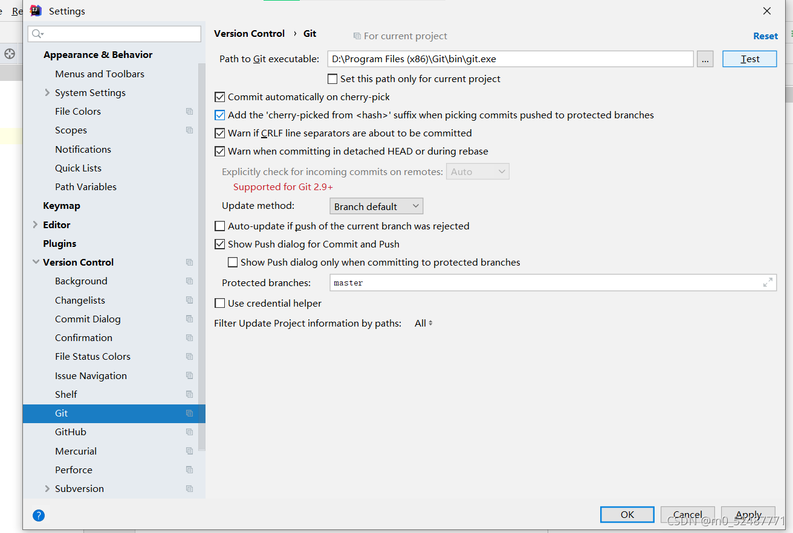Click the Reset link

pos(765,36)
